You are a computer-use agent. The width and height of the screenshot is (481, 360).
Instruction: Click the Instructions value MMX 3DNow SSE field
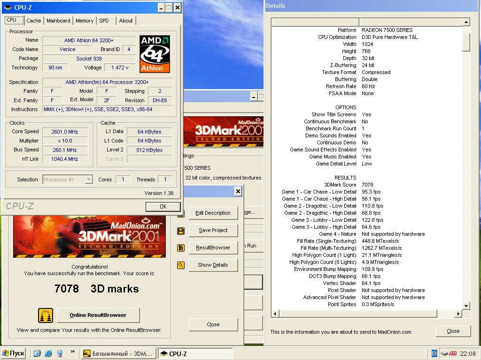[108, 109]
